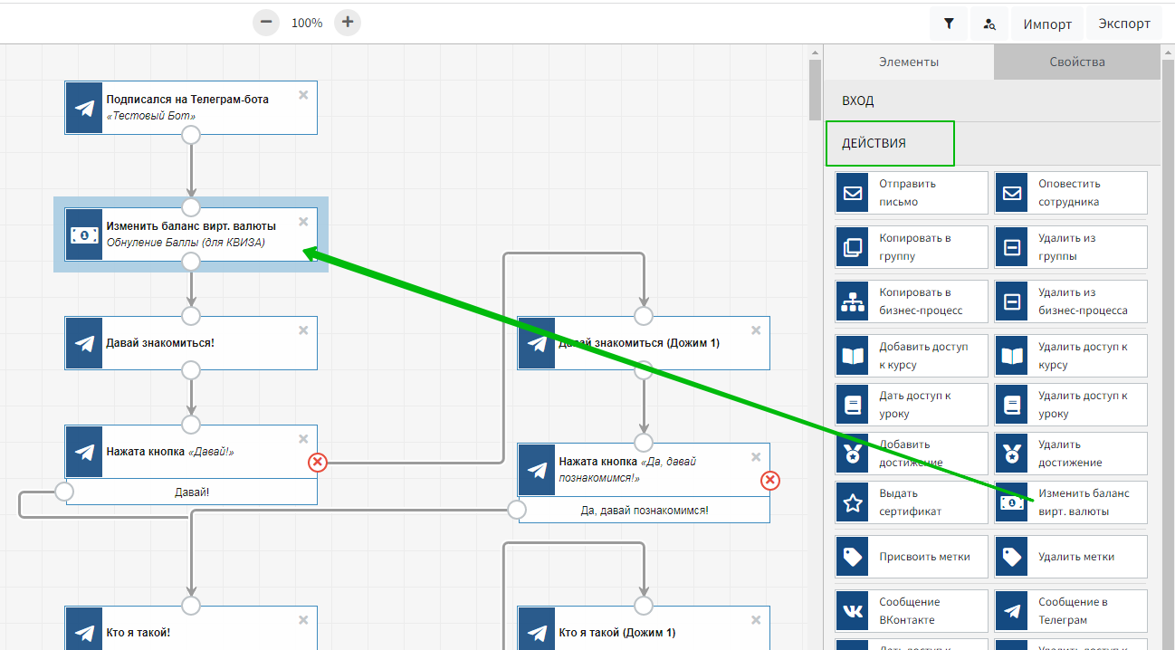Select the 'Сообщение ВКонтакте' element
The height and width of the screenshot is (650, 1175).
click(912, 611)
